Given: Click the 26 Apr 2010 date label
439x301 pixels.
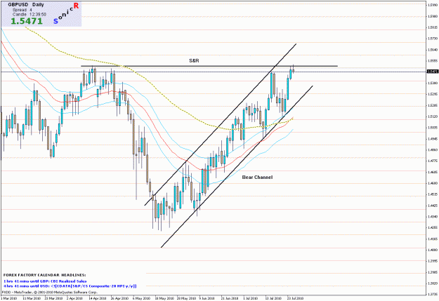Looking at the screenshot, I should point(119,298).
